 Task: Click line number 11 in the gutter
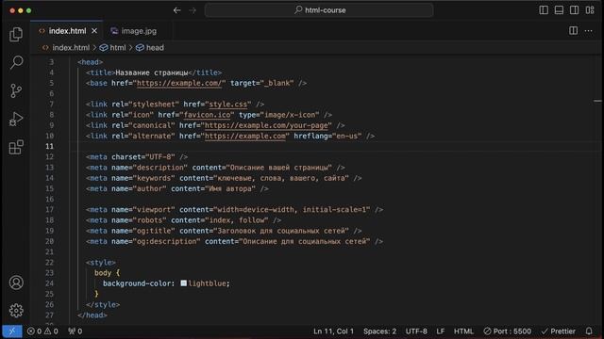coord(49,147)
